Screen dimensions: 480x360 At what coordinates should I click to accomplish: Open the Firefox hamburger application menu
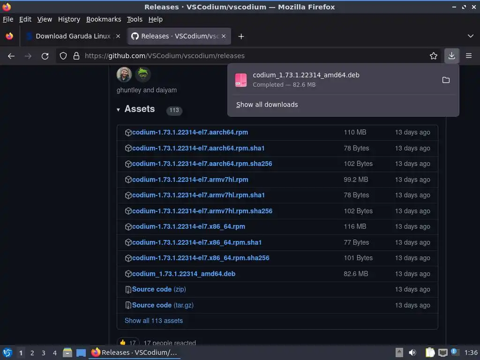(469, 56)
